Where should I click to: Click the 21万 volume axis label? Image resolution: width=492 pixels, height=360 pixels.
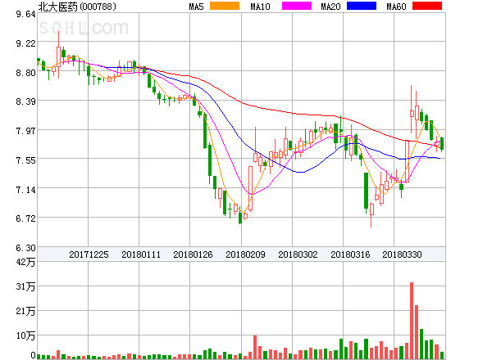click(25, 311)
